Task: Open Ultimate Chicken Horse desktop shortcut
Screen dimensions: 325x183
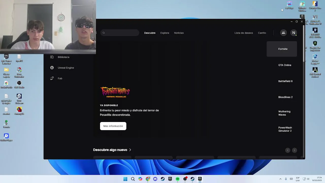Action: pos(302,7)
